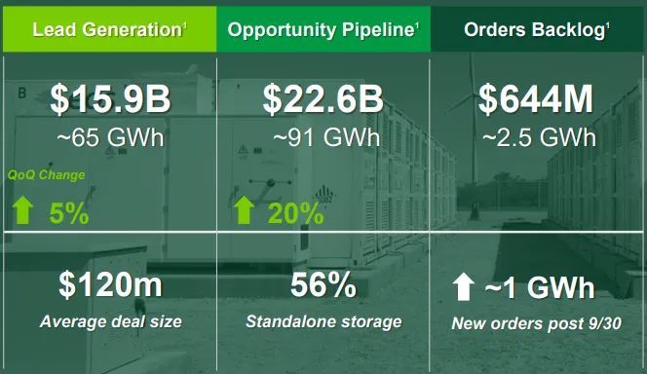
Task: Click the ~65 GWh text
Action: click(x=110, y=137)
